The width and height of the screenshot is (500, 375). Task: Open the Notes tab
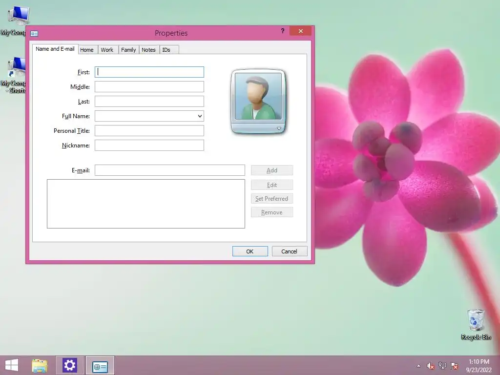point(148,50)
